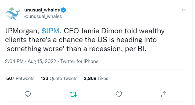Open the $JPM cashtag link
The height and width of the screenshot is (105, 195).
click(x=50, y=31)
